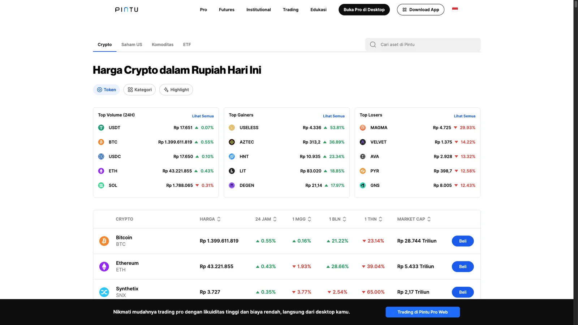This screenshot has height=325, width=578.
Task: Open the Indonesian flag language selector
Action: (455, 9)
